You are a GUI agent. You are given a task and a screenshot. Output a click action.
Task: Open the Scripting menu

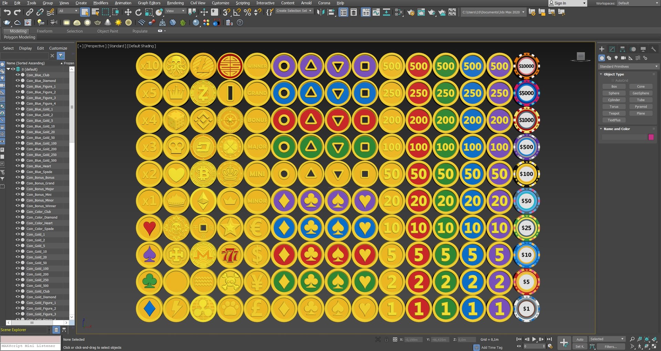tap(243, 3)
